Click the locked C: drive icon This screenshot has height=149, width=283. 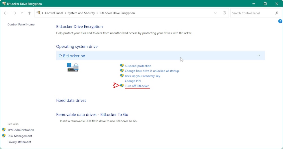pyautogui.click(x=73, y=68)
